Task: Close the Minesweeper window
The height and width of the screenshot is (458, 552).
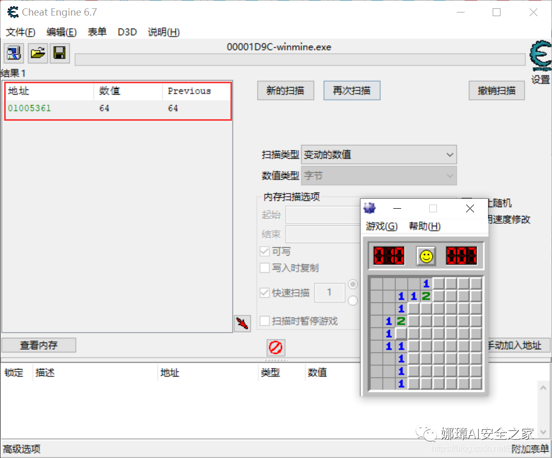Action: pyautogui.click(x=470, y=208)
